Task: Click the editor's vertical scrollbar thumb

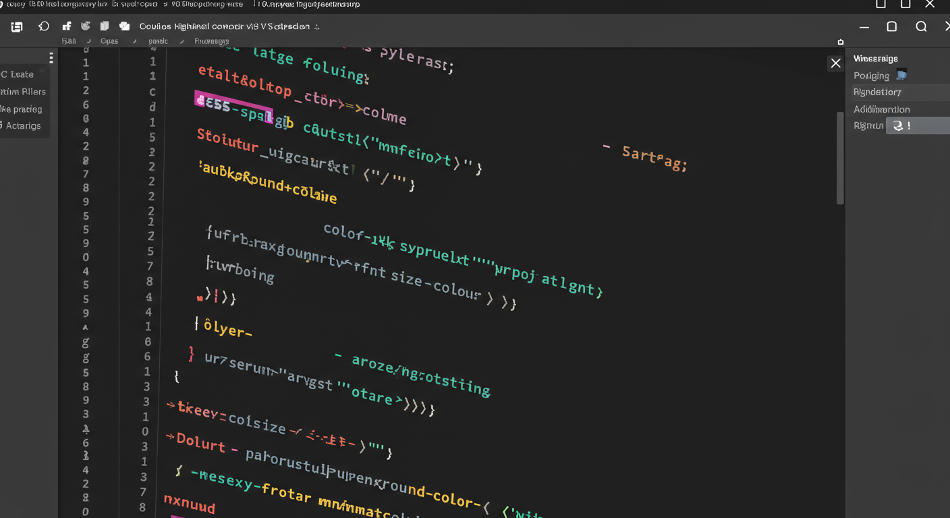Action: click(840, 159)
